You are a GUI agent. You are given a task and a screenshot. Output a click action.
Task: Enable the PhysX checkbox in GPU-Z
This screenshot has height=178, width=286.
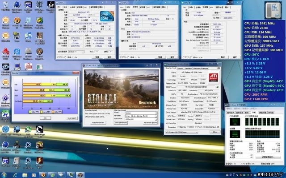pos(196,127)
